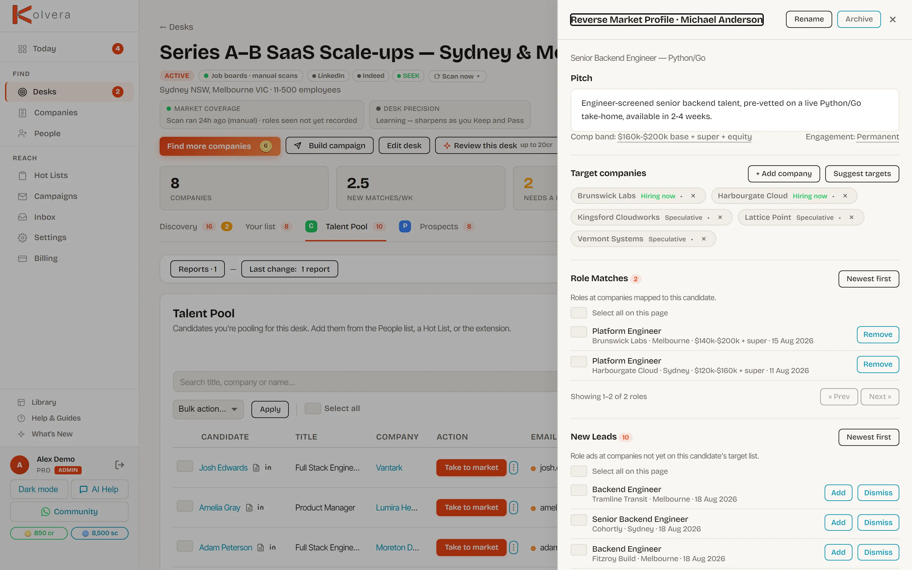912x570 pixels.
Task: Check the Cohortly Senior Backend Engineer lead
Action: pos(579,520)
